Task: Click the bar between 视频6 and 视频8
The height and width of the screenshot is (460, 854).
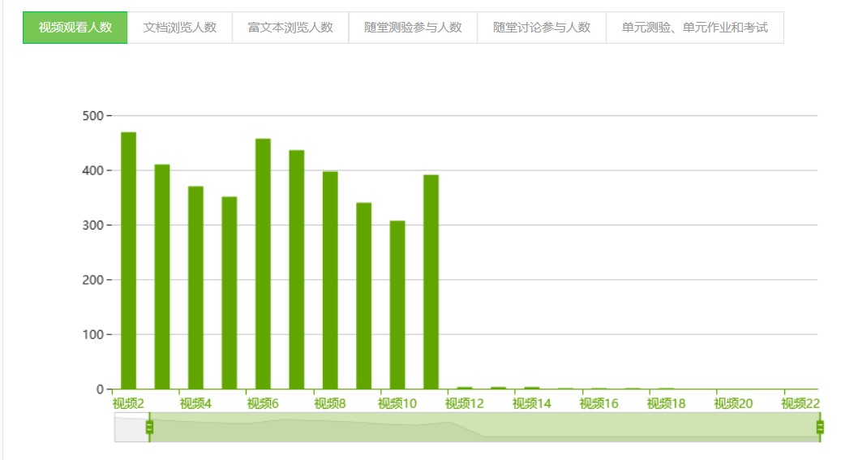Action: pos(297,270)
